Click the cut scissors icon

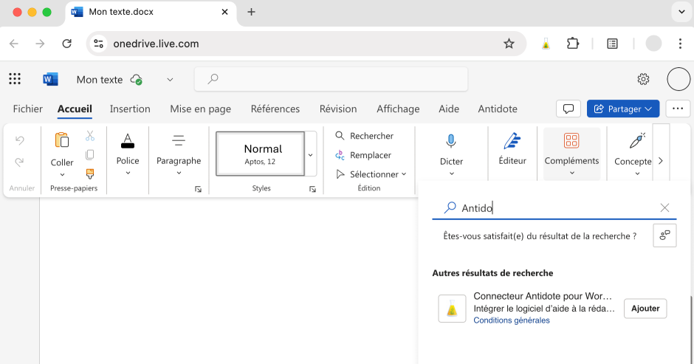pyautogui.click(x=90, y=136)
